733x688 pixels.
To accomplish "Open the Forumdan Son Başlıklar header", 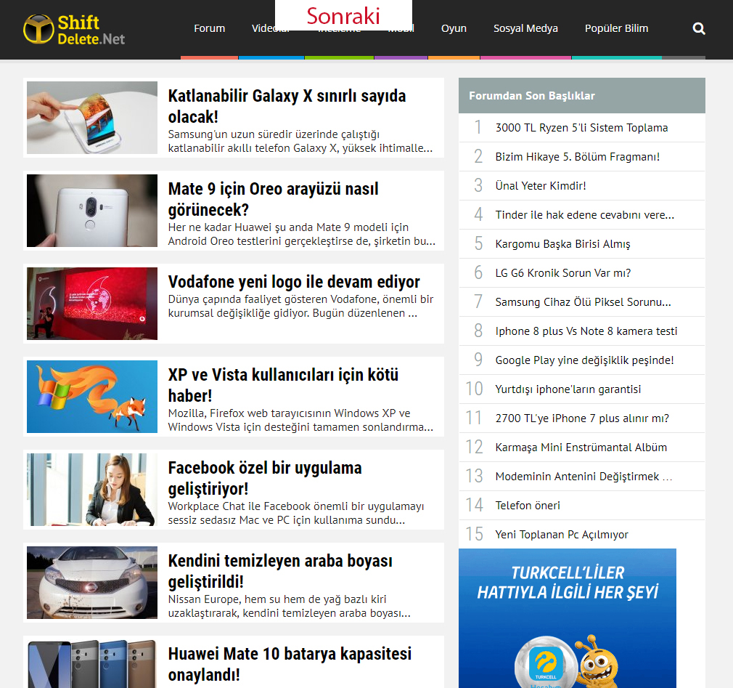I will (581, 95).
